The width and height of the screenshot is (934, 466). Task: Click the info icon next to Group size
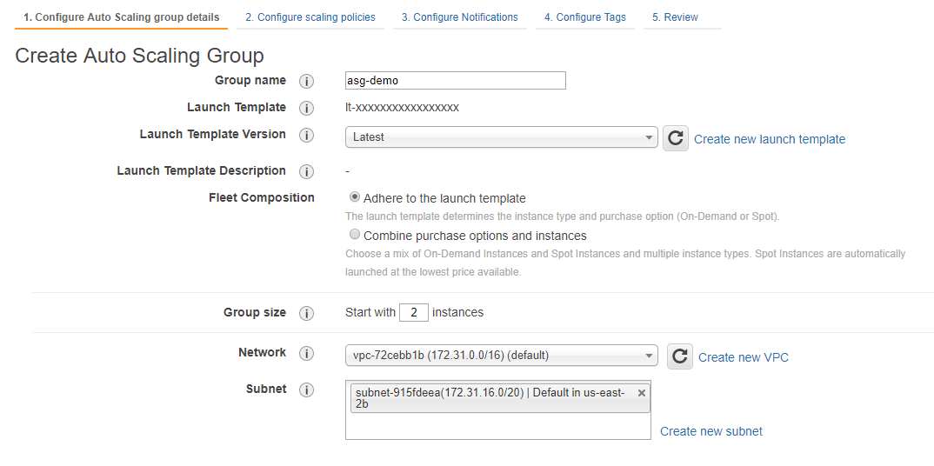coord(306,313)
